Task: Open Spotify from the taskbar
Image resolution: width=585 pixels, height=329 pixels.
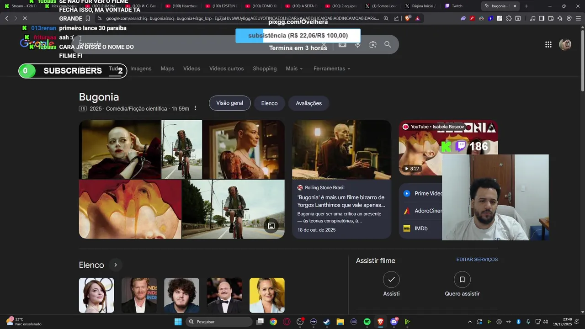Action: pyautogui.click(x=367, y=322)
